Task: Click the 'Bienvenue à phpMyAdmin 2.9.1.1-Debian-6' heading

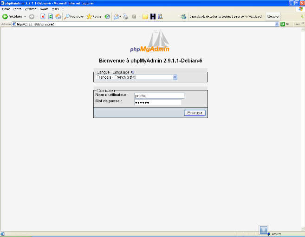Action: coord(150,61)
